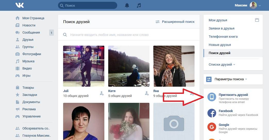Screen dimensions: 269x140
Task: Click the round Google G icon
Action: (212, 127)
